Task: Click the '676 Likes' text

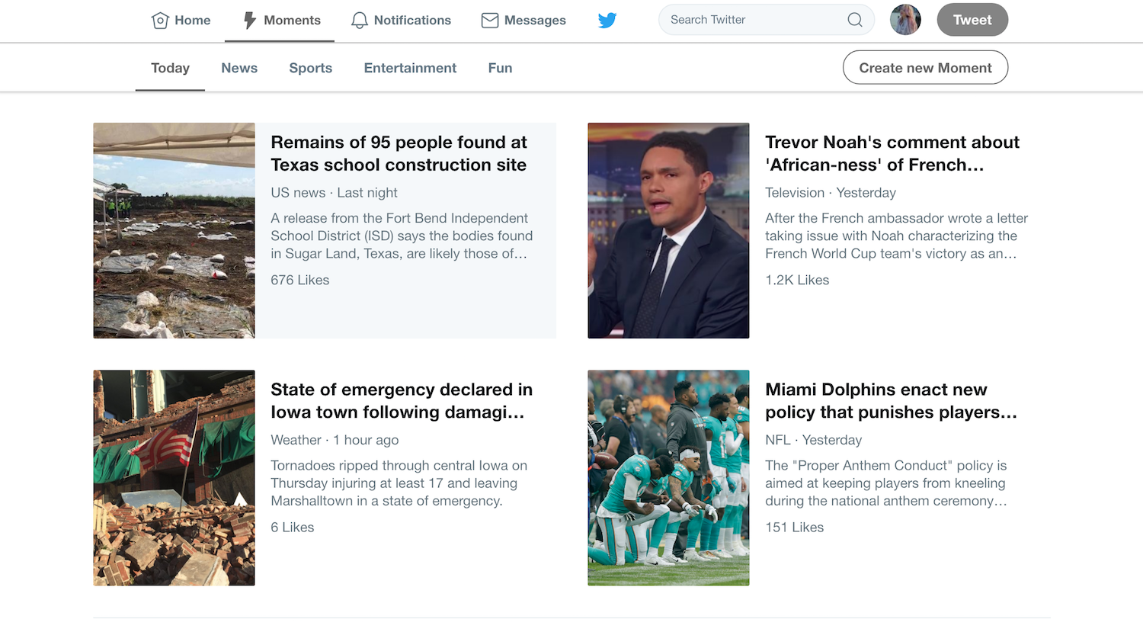Action: click(x=300, y=280)
